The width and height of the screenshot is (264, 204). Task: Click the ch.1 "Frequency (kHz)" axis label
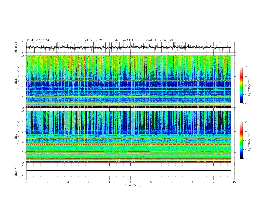coord(18,78)
